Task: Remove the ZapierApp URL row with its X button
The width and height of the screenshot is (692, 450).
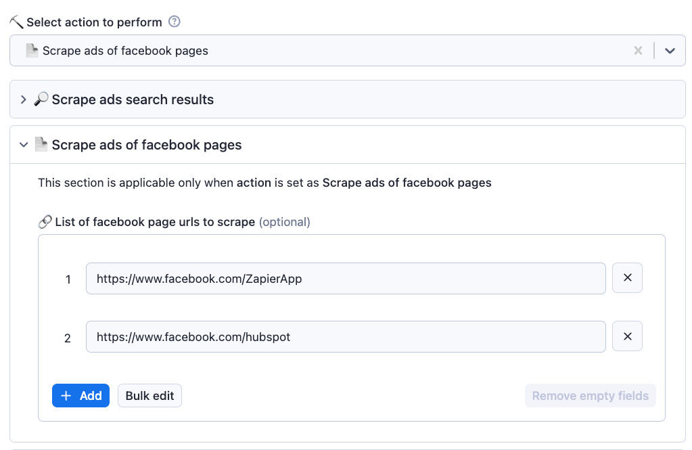Action: (x=627, y=277)
